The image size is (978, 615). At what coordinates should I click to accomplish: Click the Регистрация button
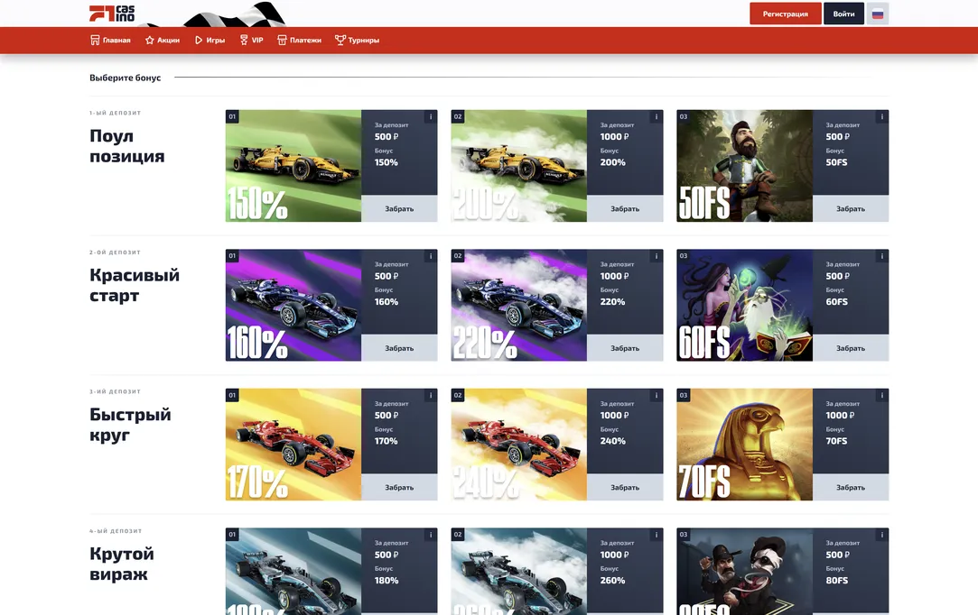[x=785, y=14]
